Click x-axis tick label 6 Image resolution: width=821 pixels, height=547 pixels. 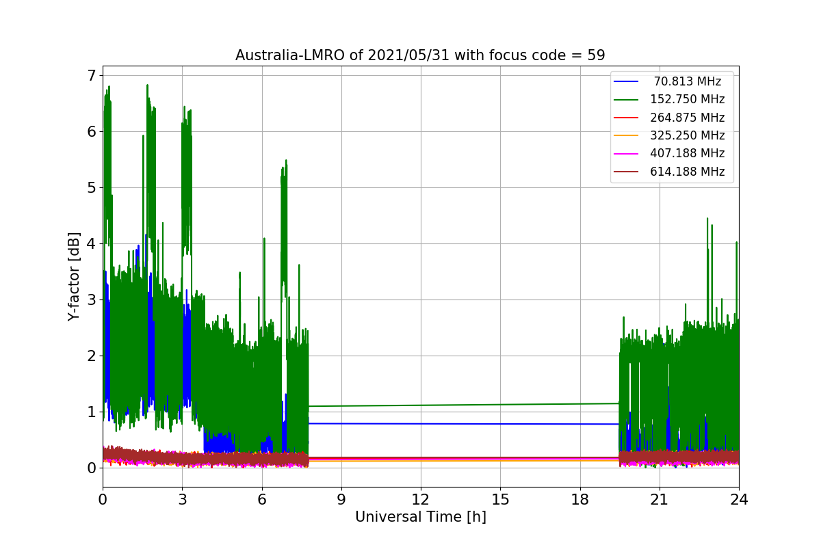[x=261, y=500]
